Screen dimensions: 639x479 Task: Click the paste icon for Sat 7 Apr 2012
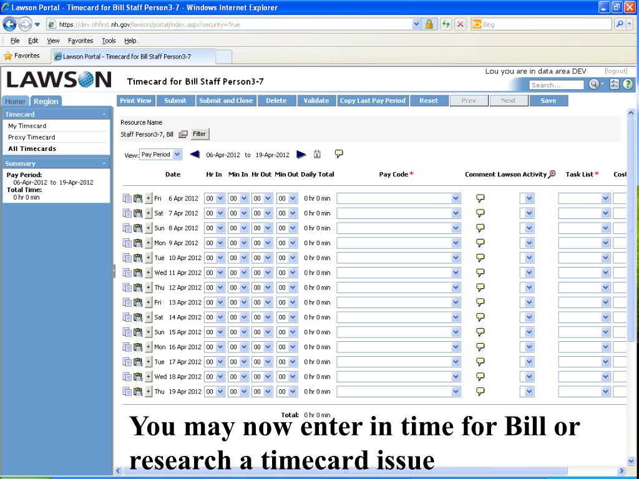click(138, 213)
